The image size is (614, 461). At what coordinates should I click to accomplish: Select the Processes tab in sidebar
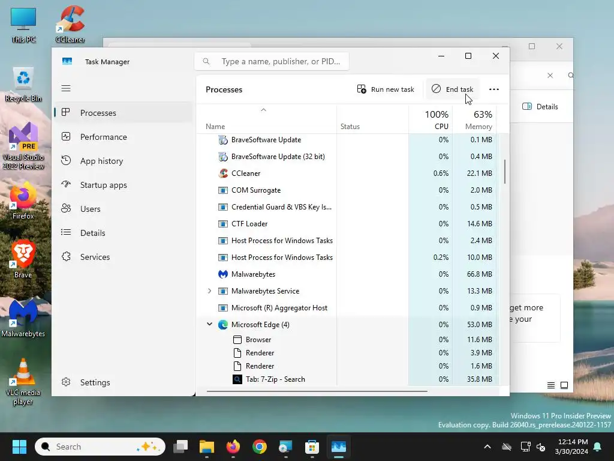[122, 113]
